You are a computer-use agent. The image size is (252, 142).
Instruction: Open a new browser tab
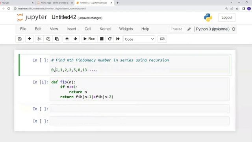[x=117, y=3]
